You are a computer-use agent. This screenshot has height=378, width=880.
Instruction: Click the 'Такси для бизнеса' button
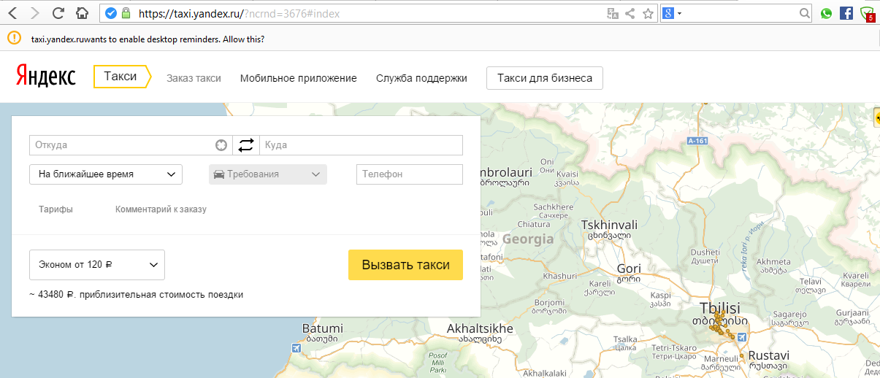[x=544, y=78]
